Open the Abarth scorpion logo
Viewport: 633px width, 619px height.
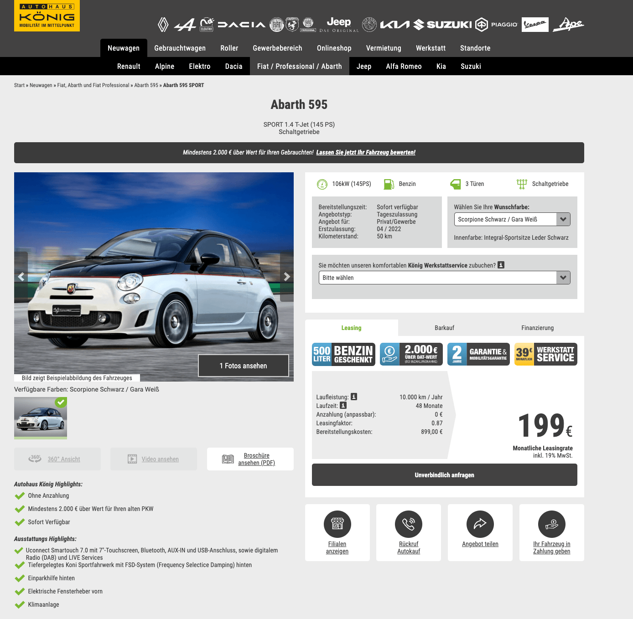pyautogui.click(x=292, y=25)
